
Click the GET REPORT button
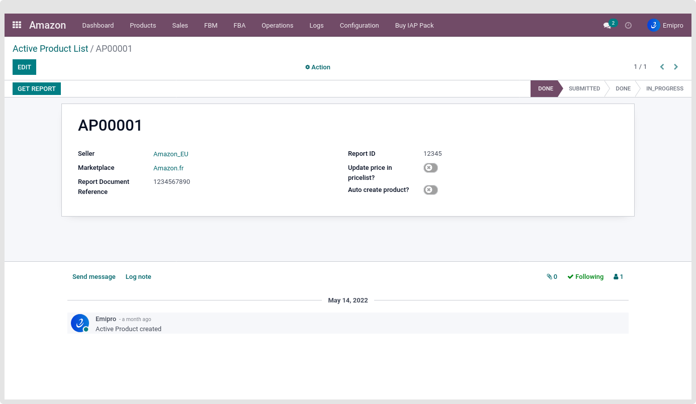[x=37, y=89]
